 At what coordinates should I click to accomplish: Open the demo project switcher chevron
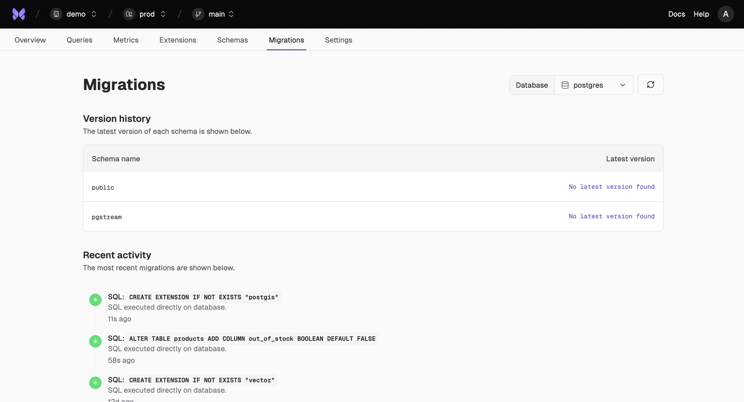click(x=94, y=14)
